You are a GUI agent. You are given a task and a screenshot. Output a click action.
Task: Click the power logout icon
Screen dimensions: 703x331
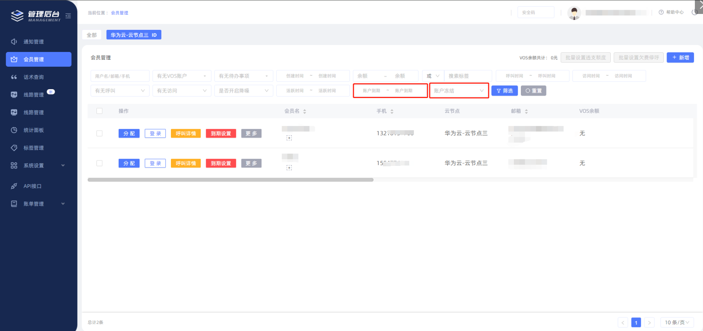coord(695,12)
